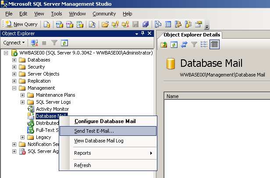Click the Summary list icon in main toolbar

(x=168, y=24)
